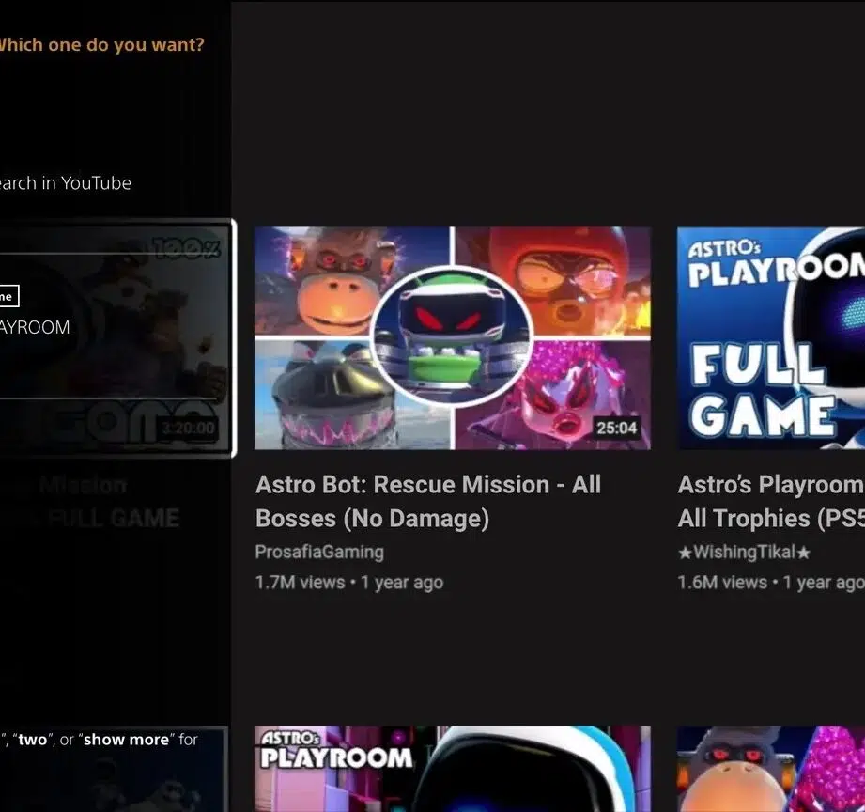The height and width of the screenshot is (812, 865).
Task: Select the Astro's Playroom Full Game thumbnail
Action: pos(770,337)
